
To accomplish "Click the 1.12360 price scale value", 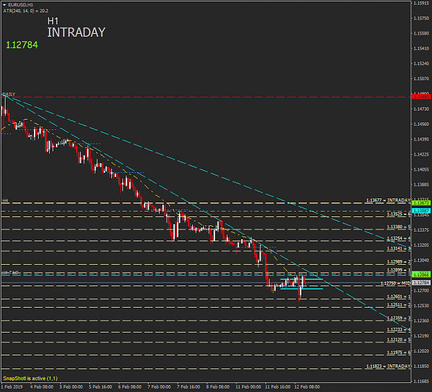I will pyautogui.click(x=421, y=321).
